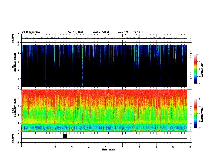This screenshot has height=165, width=214.
Task: Select the "start UT = 12:20:1" text
Action: (131, 32)
